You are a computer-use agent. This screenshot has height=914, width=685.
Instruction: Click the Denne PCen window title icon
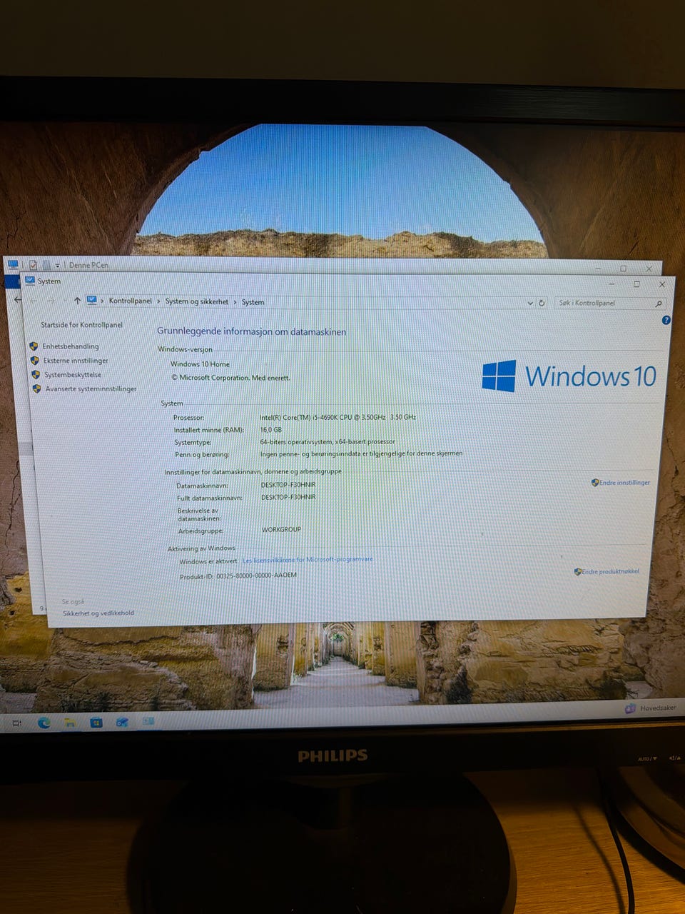pyautogui.click(x=13, y=264)
